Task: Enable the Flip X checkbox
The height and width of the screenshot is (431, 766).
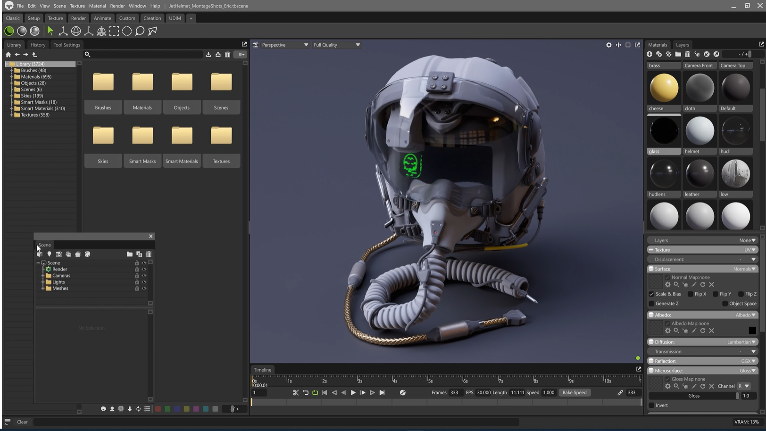Action: point(691,294)
